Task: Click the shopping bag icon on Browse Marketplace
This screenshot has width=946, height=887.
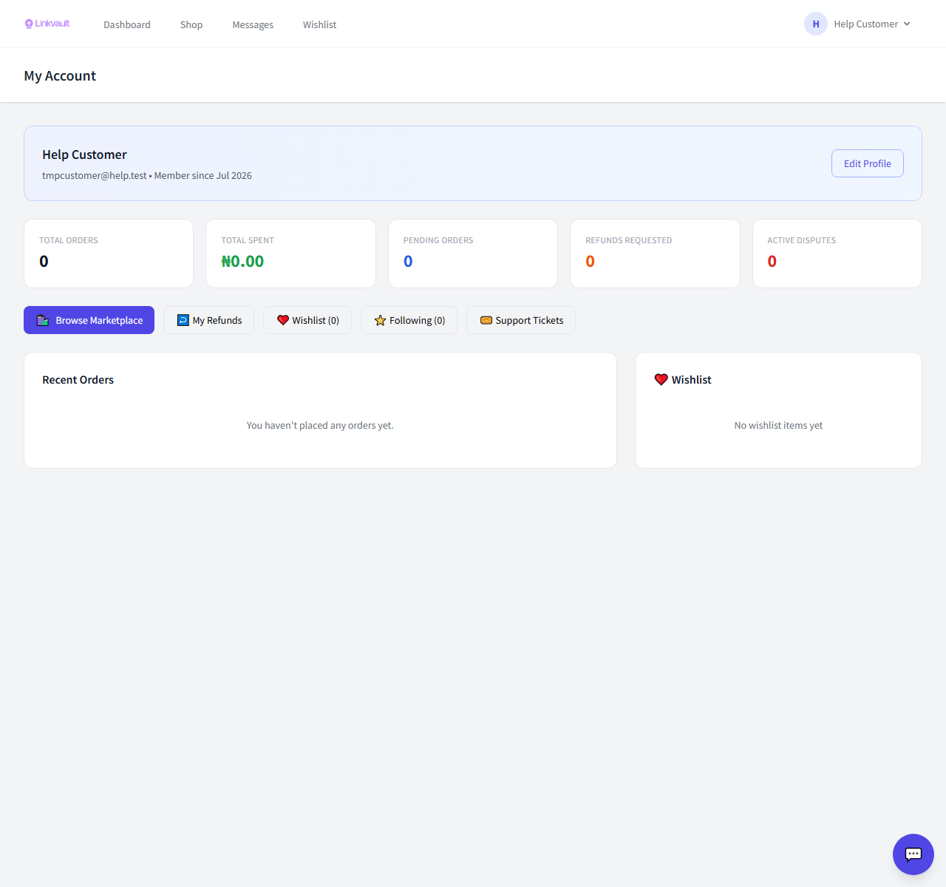Action: (43, 320)
